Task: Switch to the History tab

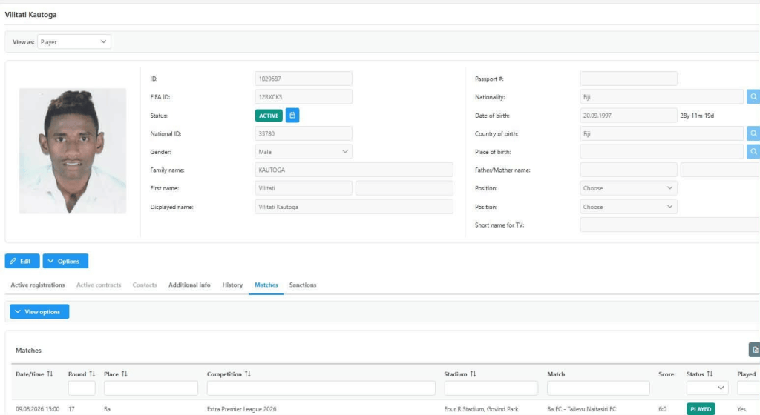Action: [232, 285]
